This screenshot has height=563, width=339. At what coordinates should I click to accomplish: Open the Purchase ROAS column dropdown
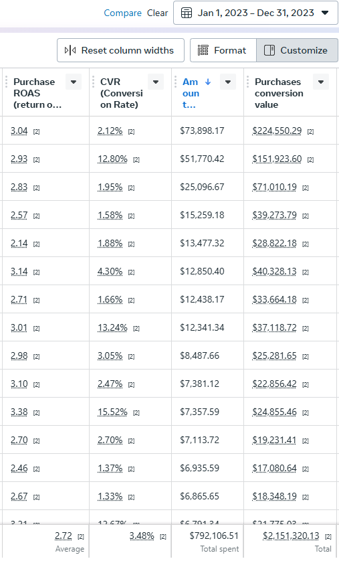click(74, 82)
